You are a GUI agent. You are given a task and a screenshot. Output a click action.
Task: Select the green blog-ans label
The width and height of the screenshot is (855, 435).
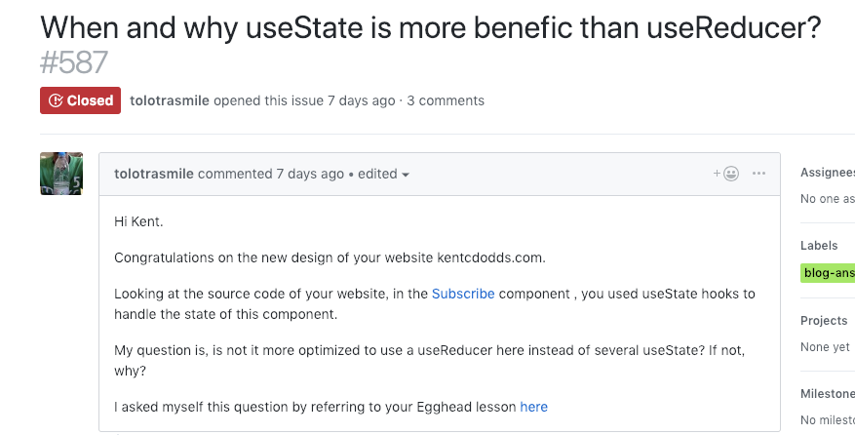click(827, 273)
